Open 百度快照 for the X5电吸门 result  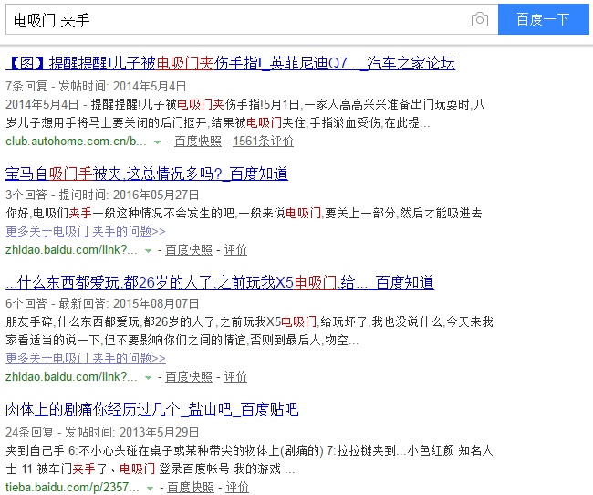click(188, 376)
